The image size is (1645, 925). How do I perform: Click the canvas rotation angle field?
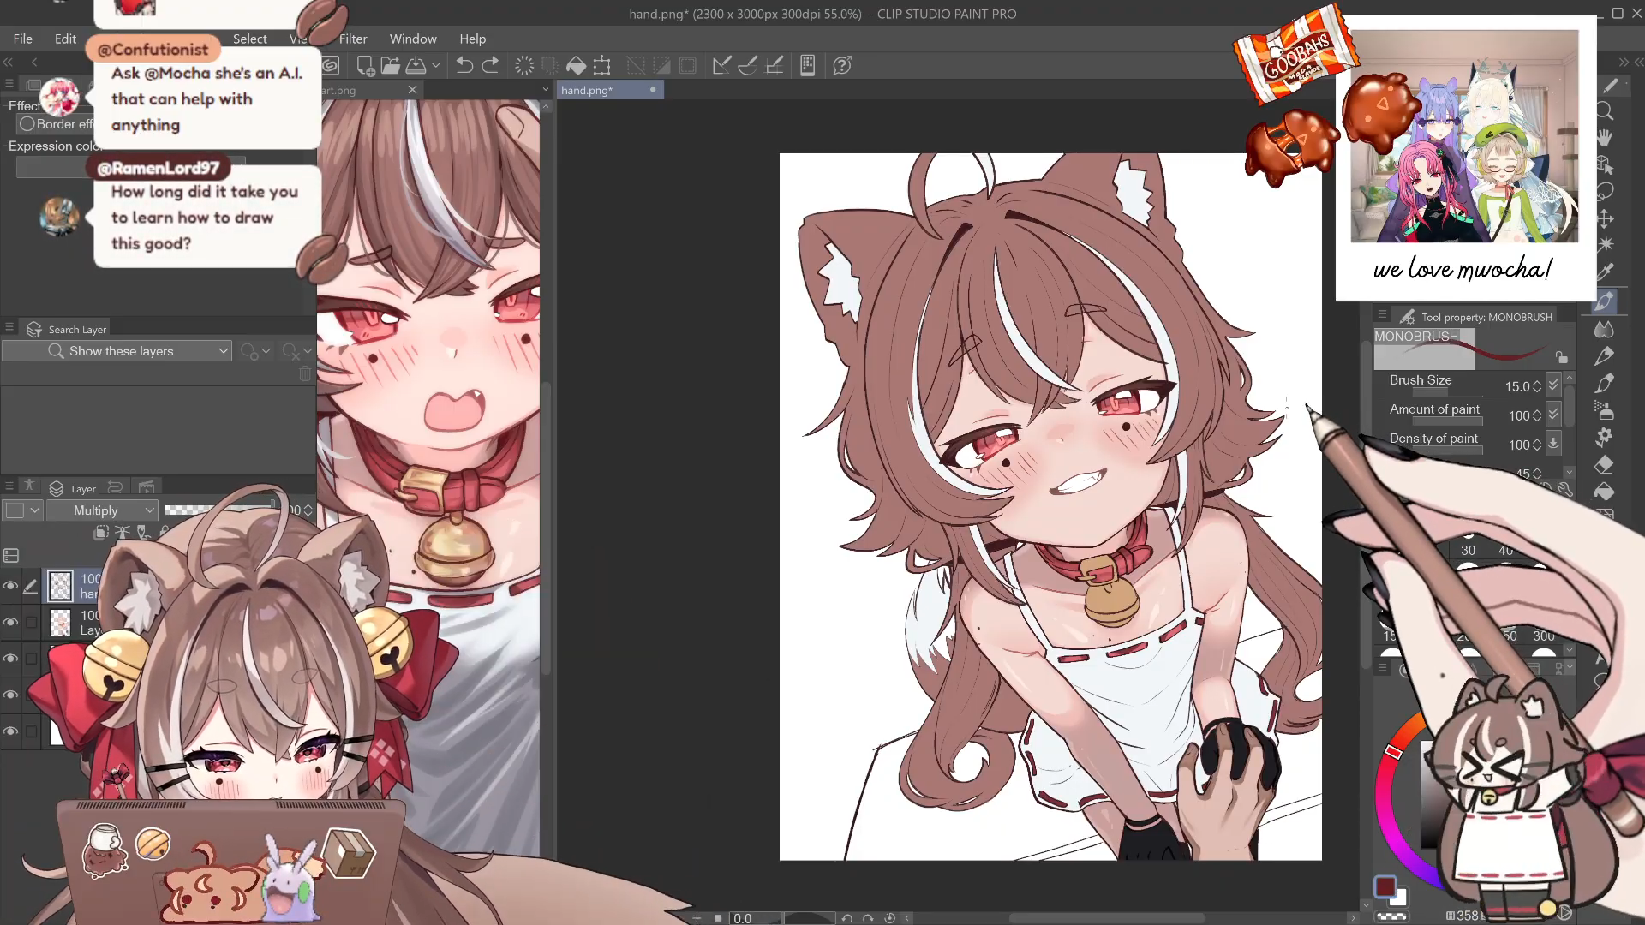753,918
